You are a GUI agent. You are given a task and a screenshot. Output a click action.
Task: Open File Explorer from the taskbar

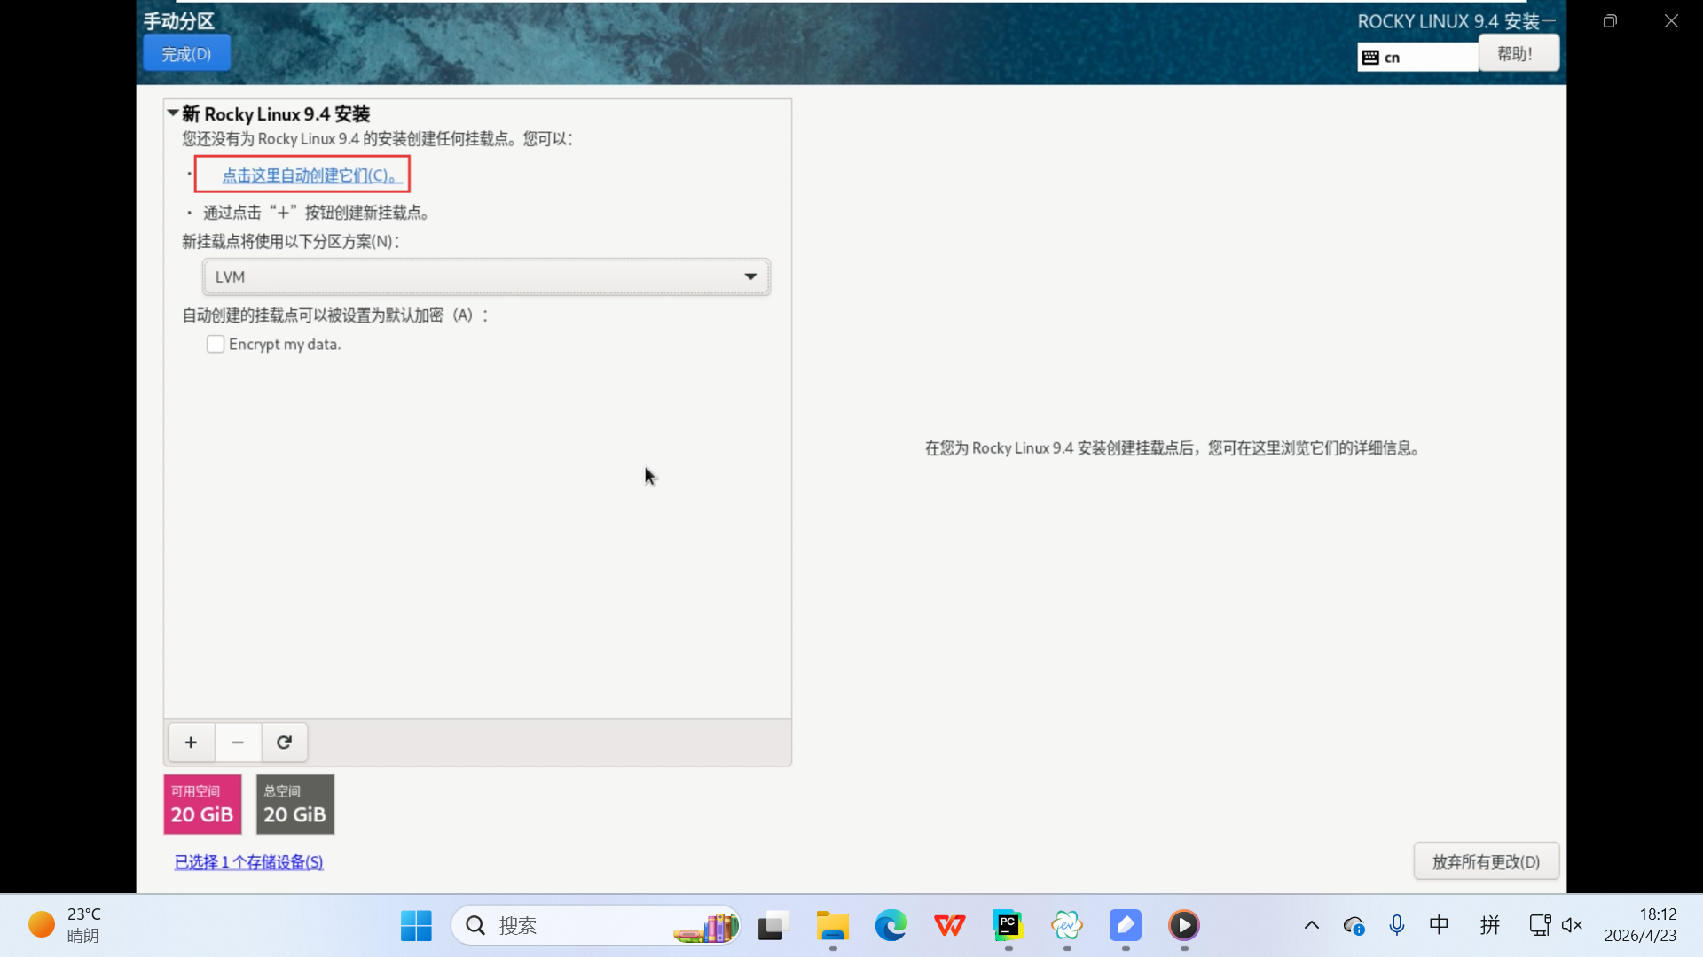[x=832, y=926]
